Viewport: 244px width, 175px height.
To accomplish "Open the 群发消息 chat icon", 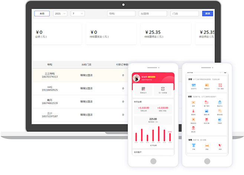I will coord(220,111).
